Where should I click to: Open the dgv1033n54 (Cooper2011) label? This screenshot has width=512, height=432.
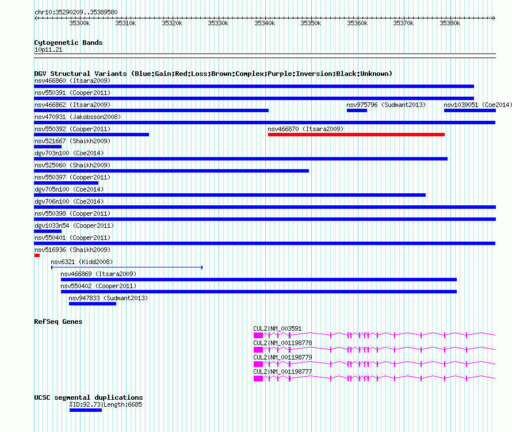click(x=74, y=225)
